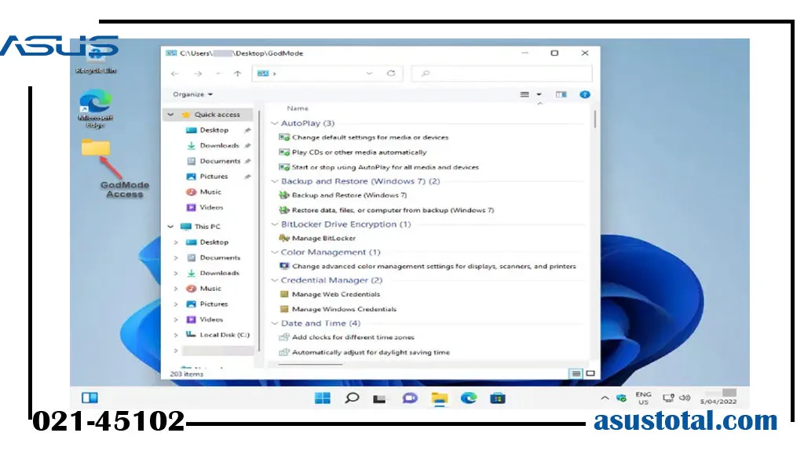Click the search box
Viewport: 804px width, 451px height.
tap(502, 73)
